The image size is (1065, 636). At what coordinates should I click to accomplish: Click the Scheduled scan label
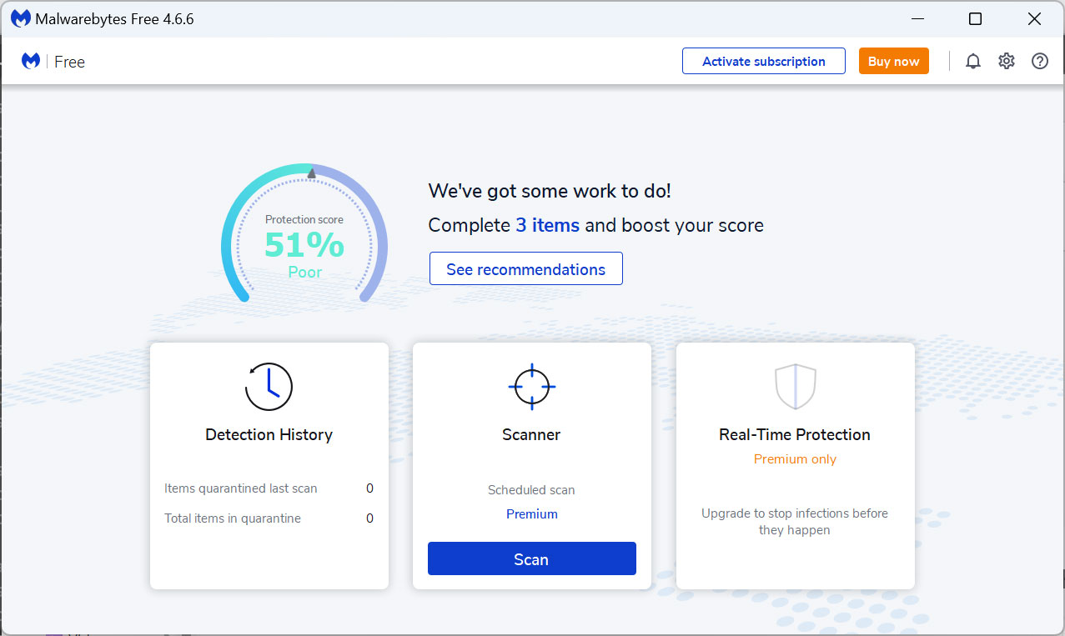coord(532,490)
